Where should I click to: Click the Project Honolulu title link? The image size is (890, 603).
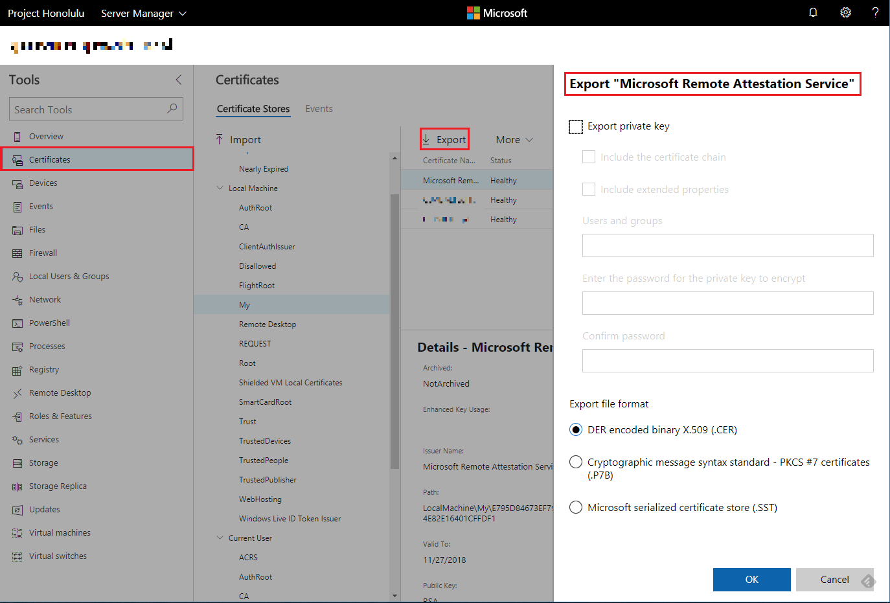[x=46, y=13]
